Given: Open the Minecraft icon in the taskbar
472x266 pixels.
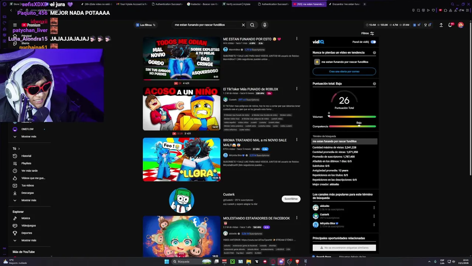Looking at the screenshot, I should 233,262.
